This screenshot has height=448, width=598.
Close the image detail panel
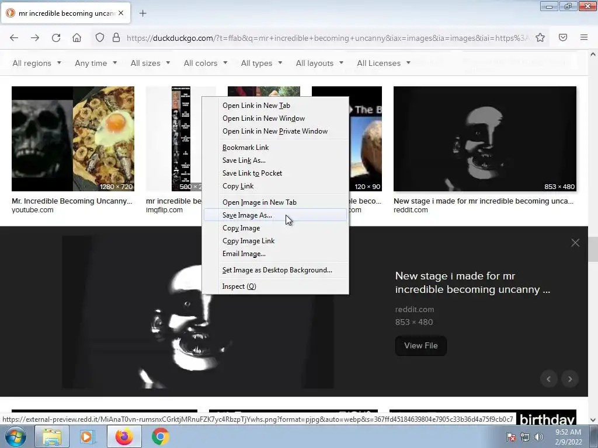coord(575,243)
